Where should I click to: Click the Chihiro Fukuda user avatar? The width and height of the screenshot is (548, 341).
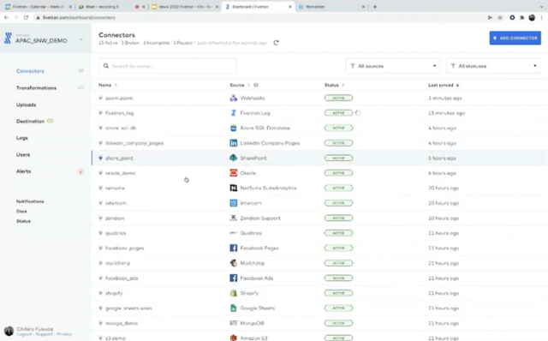(x=9, y=331)
